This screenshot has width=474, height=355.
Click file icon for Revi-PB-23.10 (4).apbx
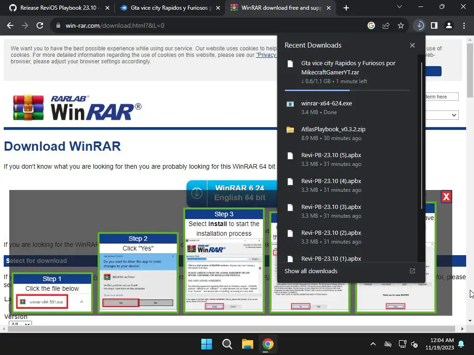[x=290, y=182]
